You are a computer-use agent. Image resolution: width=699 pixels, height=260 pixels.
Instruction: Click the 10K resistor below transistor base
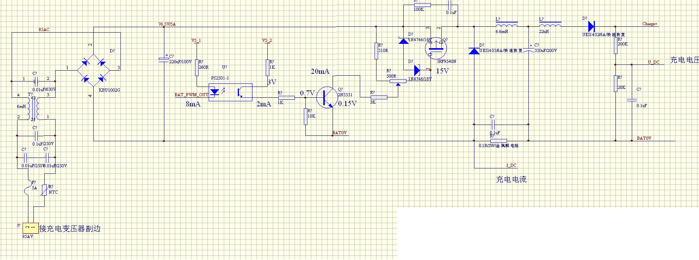coord(305,116)
